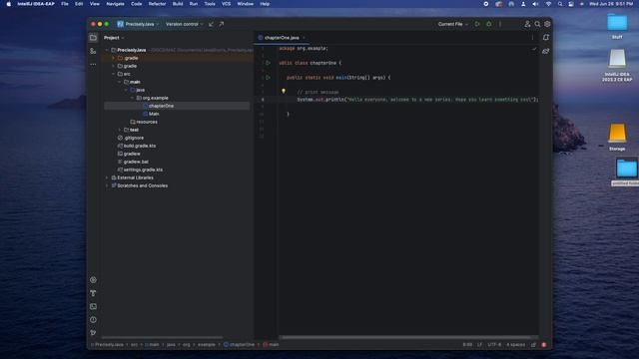Open IDE settings gear icon

[x=547, y=24]
